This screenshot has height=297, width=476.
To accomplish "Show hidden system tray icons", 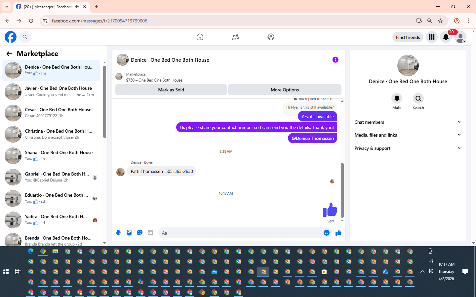I will click(422, 272).
